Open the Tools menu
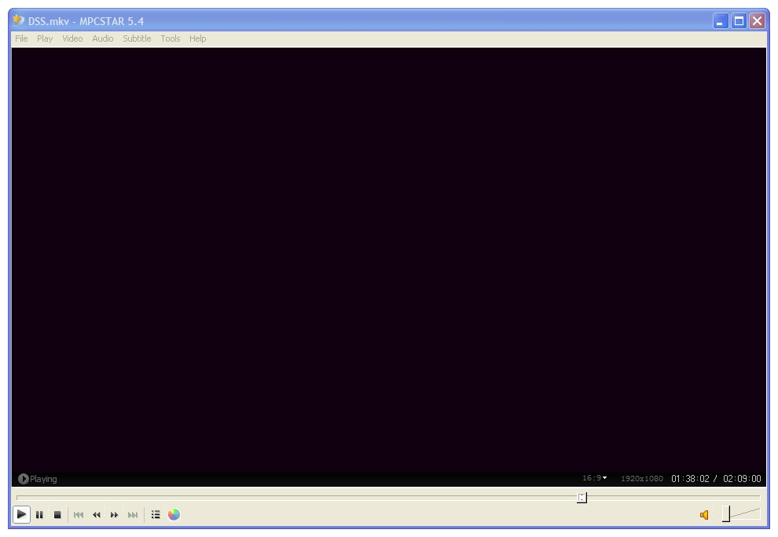Viewport: 778px width, 537px height. 171,38
